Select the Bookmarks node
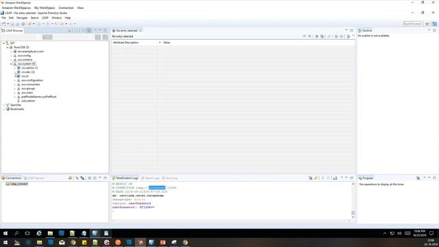This screenshot has height=247, width=439. point(17,109)
